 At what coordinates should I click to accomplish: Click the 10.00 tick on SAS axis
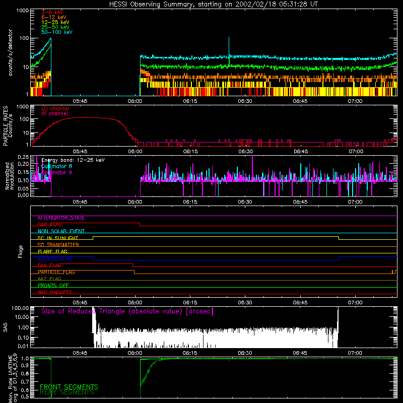22,317
